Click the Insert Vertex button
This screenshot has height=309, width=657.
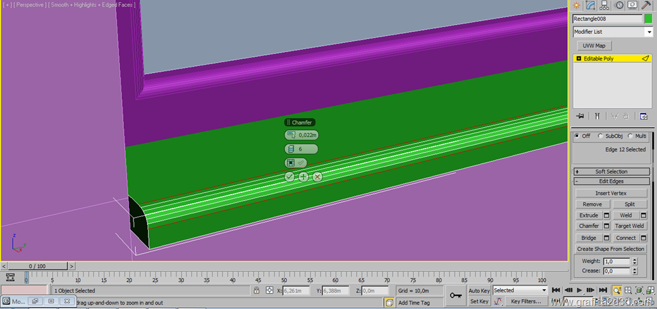click(x=611, y=193)
